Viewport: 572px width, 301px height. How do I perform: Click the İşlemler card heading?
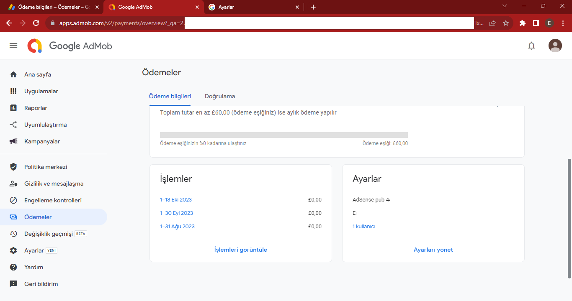176,179
